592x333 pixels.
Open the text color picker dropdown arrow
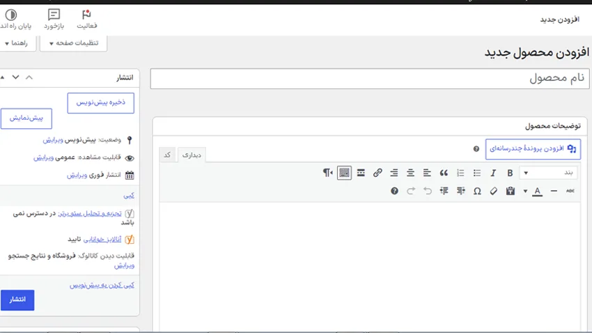pyautogui.click(x=525, y=191)
